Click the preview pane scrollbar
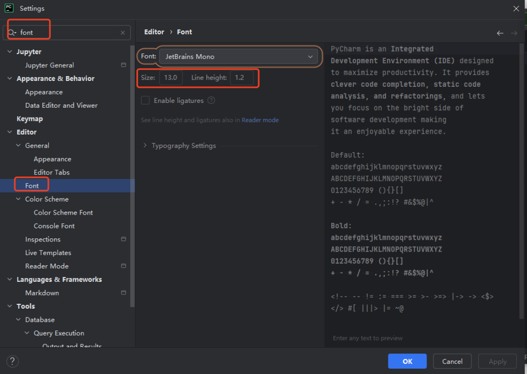The width and height of the screenshot is (527, 374). (521, 181)
